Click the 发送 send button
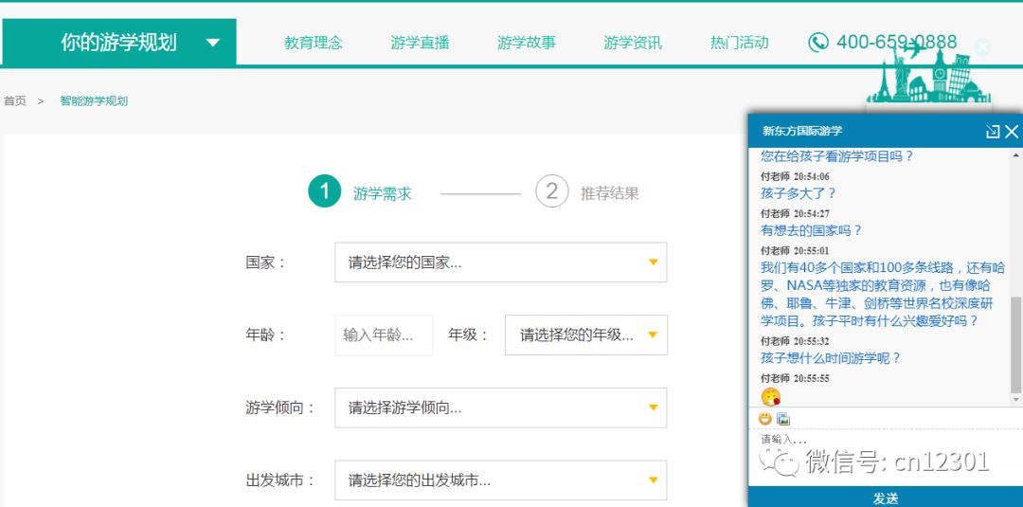 [886, 498]
